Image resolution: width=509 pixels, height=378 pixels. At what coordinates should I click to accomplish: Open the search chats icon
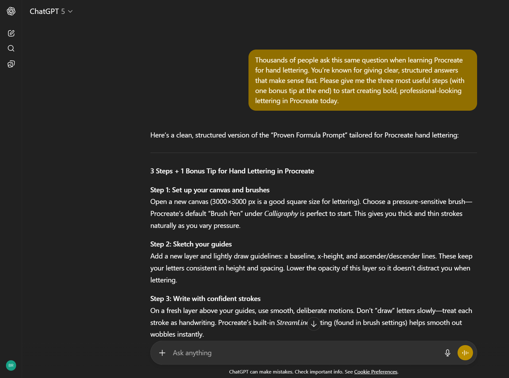[x=11, y=49]
